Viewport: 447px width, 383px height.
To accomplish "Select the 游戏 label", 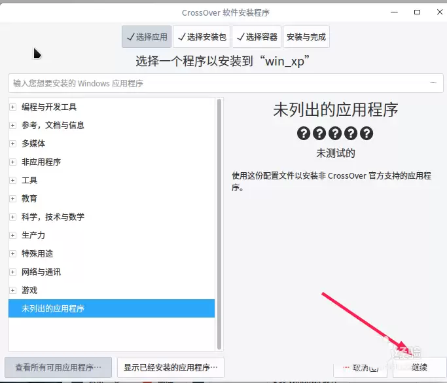I will point(29,290).
